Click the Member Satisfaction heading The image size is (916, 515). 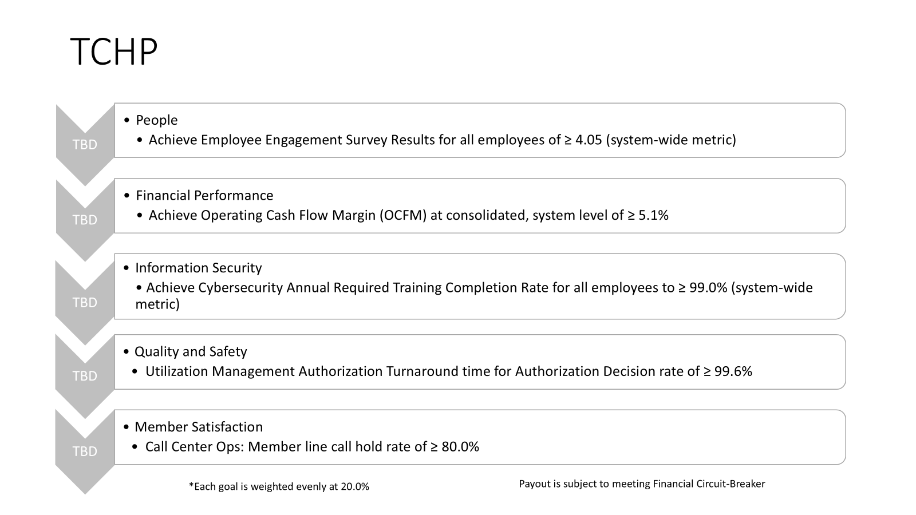tap(198, 427)
